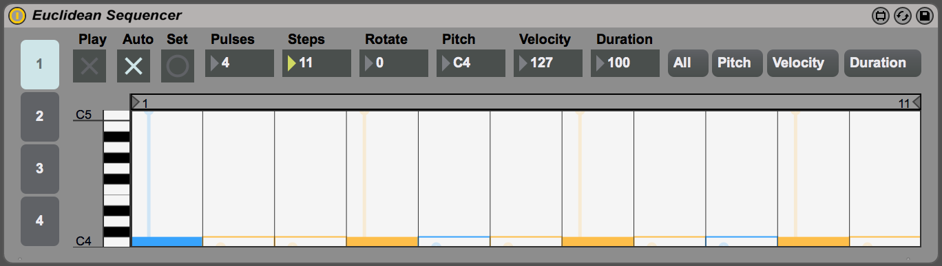The height and width of the screenshot is (266, 942).
Task: Click the Duration view button
Action: click(883, 63)
